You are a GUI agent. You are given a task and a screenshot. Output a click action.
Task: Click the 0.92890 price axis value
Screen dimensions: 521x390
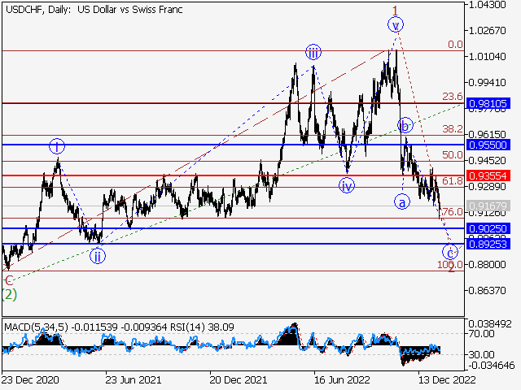pos(487,186)
